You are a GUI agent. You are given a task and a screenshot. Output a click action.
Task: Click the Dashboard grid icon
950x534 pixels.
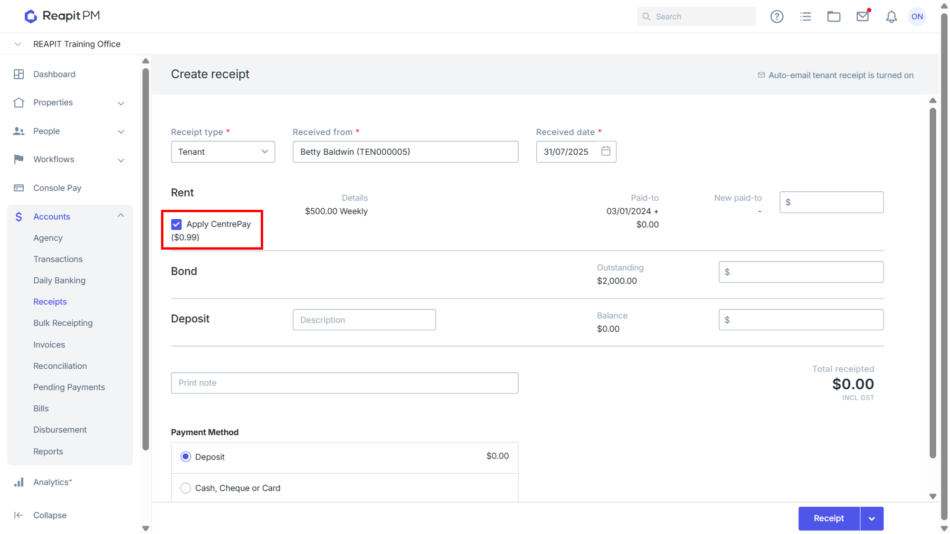(x=19, y=74)
